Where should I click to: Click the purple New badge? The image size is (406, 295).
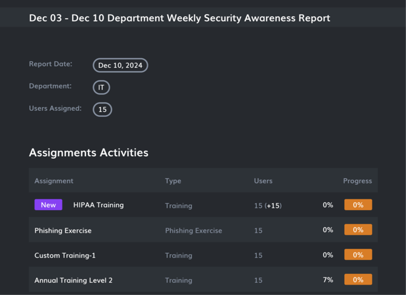48,205
